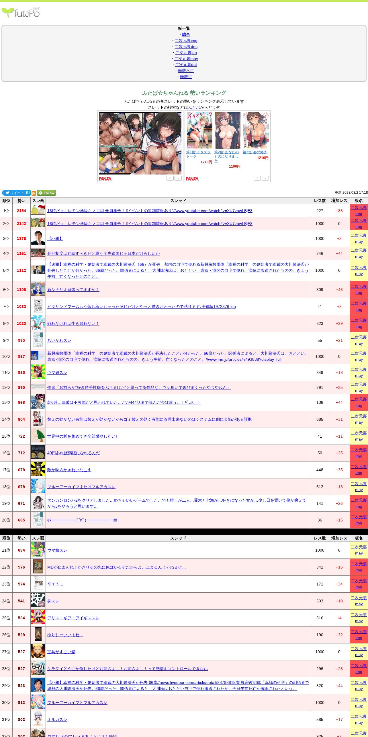Open 二次元裏jun in board list
Screen dimensions: 368x737
coord(186,53)
